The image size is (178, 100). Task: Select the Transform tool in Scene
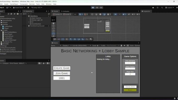click(53, 36)
